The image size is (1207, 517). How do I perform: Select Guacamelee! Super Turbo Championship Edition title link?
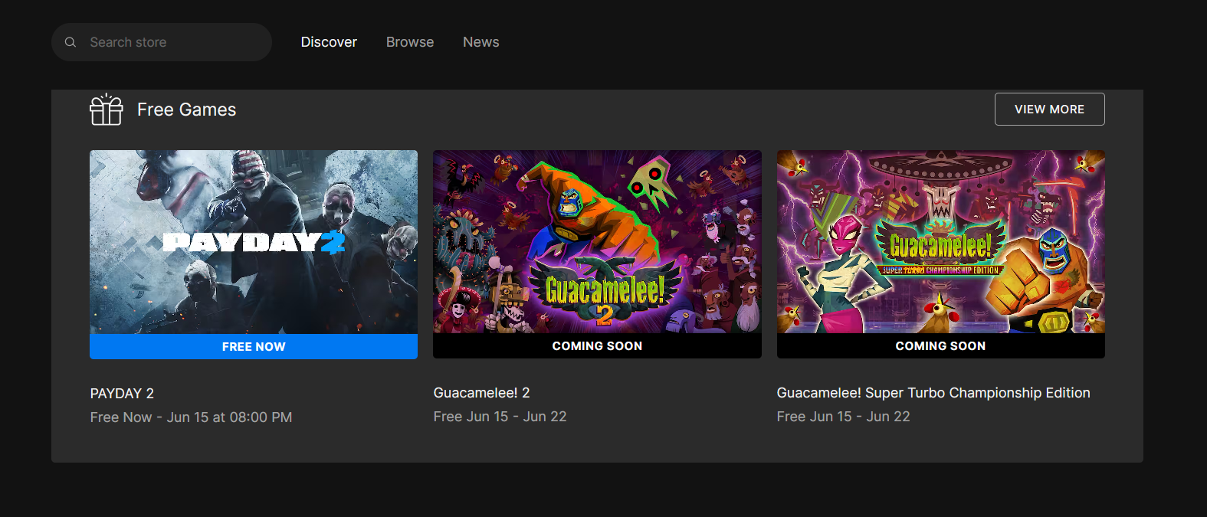click(x=933, y=393)
